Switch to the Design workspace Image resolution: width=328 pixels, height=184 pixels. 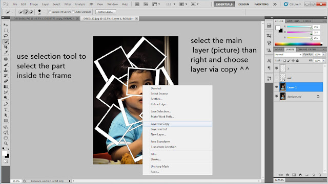click(243, 4)
